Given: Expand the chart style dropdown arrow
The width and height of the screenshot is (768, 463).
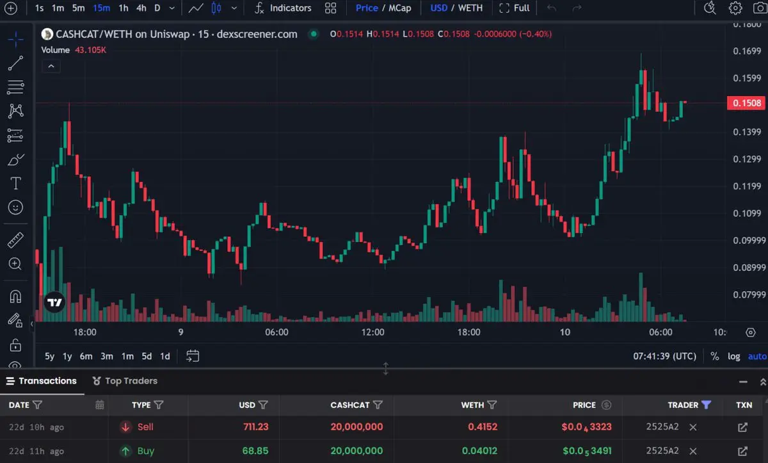Looking at the screenshot, I should coord(234,8).
